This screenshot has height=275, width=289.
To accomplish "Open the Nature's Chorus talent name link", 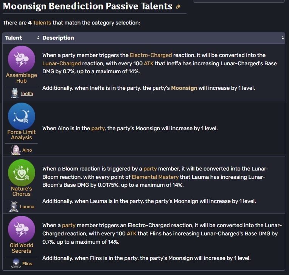I will pos(22,191).
